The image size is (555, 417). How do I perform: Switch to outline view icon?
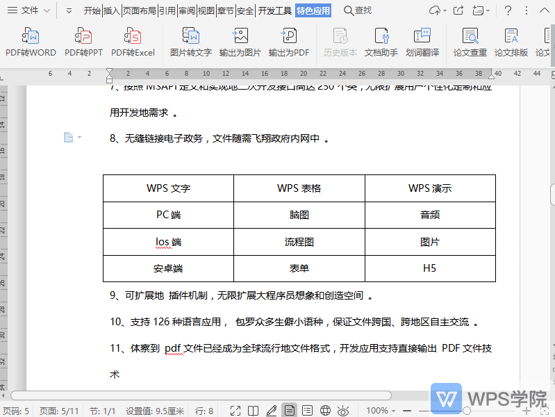coord(307,411)
